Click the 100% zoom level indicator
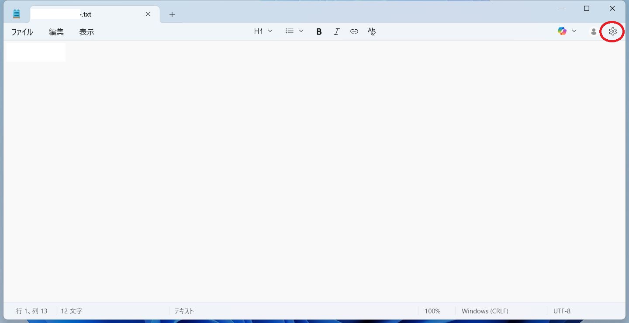The width and height of the screenshot is (629, 323). [432, 311]
